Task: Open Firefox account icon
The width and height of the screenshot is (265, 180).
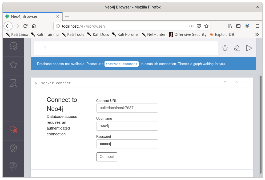Action: tap(247, 26)
